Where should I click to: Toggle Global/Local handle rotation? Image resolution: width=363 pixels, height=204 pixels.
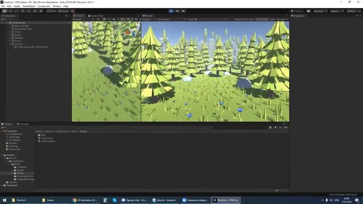tap(64, 11)
